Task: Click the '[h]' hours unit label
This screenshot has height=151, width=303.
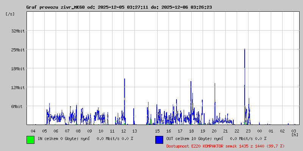Action: [x=294, y=134]
